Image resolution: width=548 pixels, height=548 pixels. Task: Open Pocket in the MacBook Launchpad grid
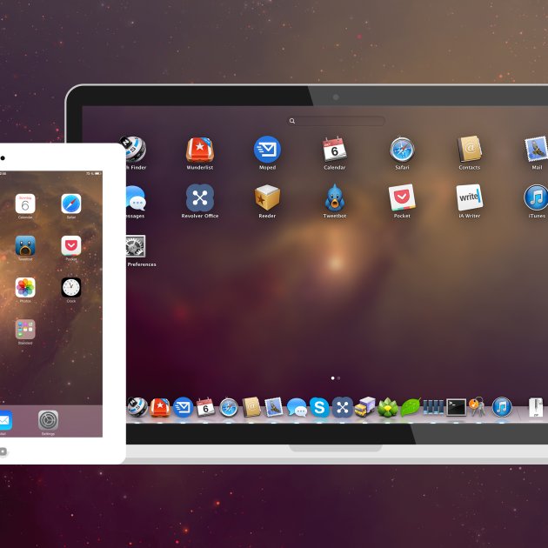402,198
